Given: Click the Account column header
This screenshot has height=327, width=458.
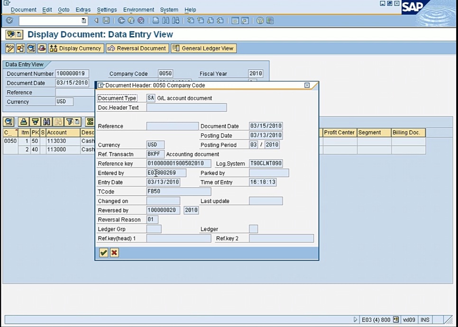Looking at the screenshot, I should (x=63, y=132).
